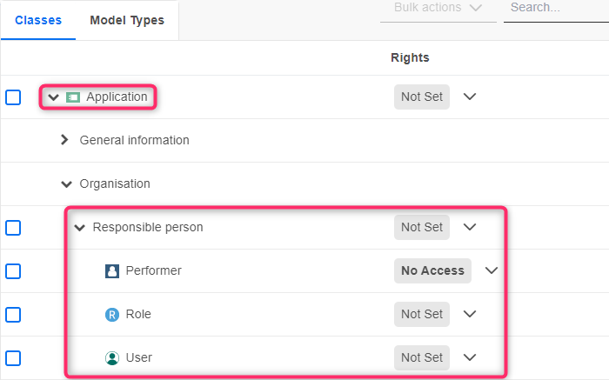Click the Performer person icon
The width and height of the screenshot is (609, 380).
click(111, 271)
